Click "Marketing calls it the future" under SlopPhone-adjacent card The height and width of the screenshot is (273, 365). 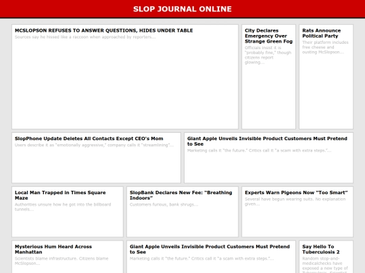(259, 150)
